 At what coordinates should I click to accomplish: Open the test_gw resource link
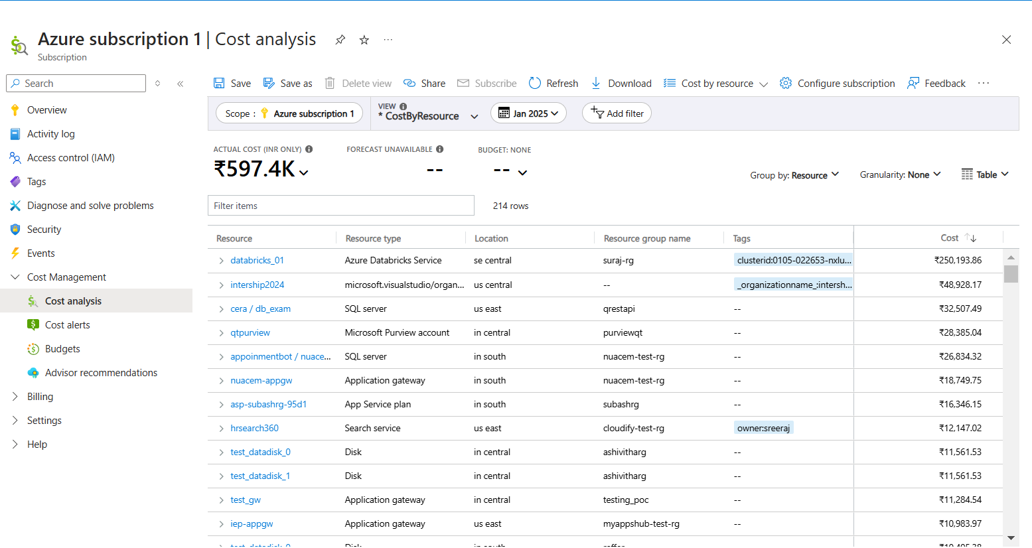click(246, 500)
